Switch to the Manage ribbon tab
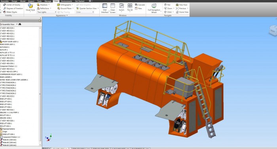This screenshot has width=277, height=149. tap(48, 1)
